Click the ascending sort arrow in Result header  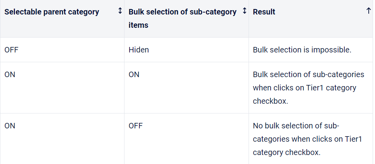click(368, 11)
